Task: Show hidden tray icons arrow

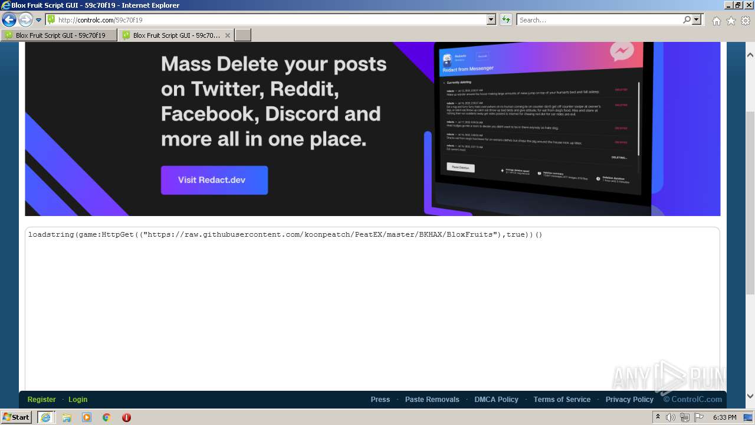Action: pyautogui.click(x=658, y=417)
